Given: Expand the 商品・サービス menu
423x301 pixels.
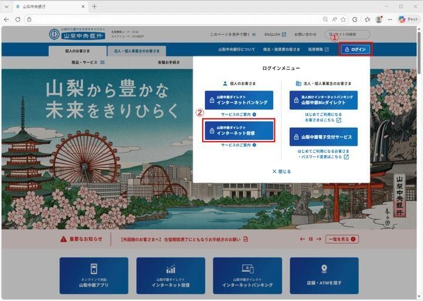Looking at the screenshot, I should pyautogui.click(x=89, y=62).
